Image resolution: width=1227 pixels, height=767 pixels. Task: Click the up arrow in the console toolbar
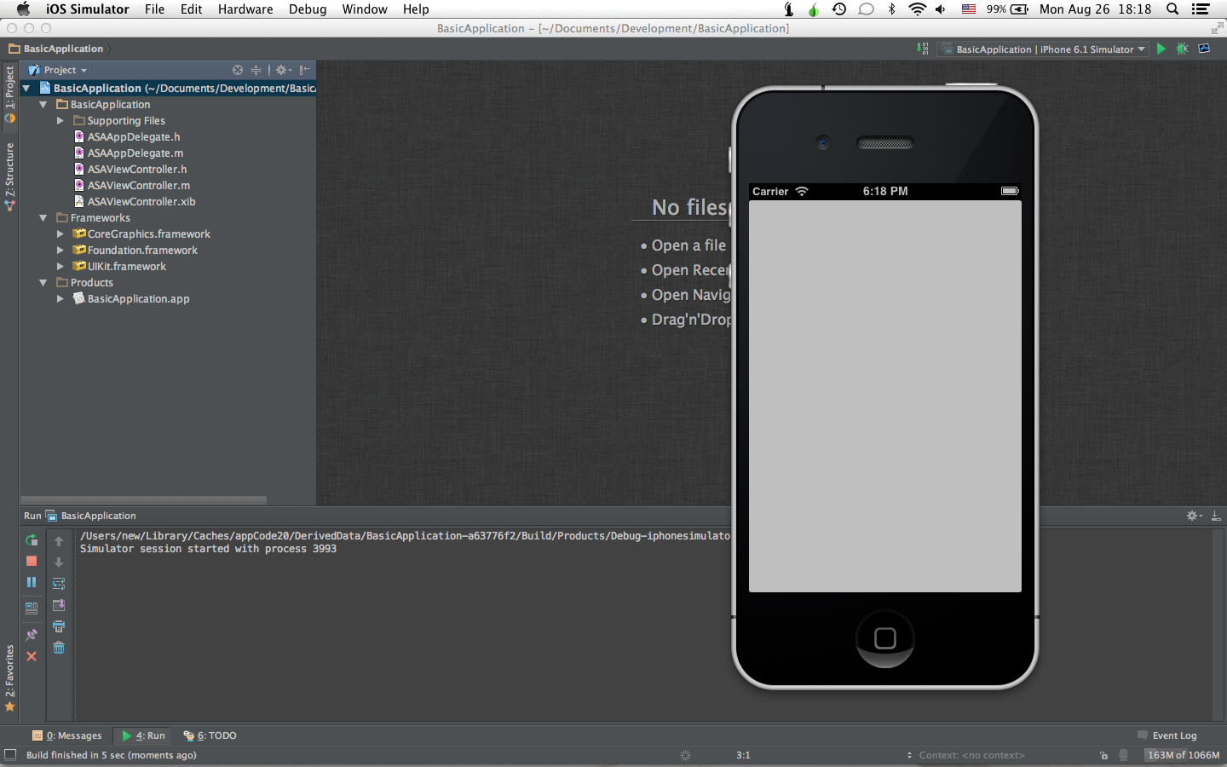click(59, 540)
